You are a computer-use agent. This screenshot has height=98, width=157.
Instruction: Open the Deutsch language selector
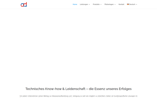tap(132, 4)
